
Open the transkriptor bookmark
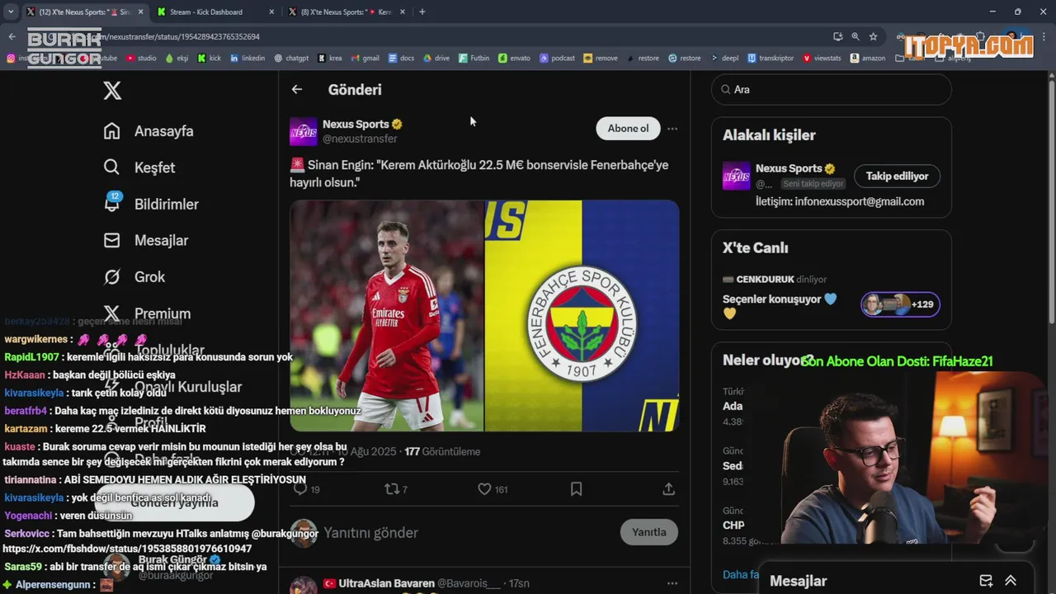[771, 59]
